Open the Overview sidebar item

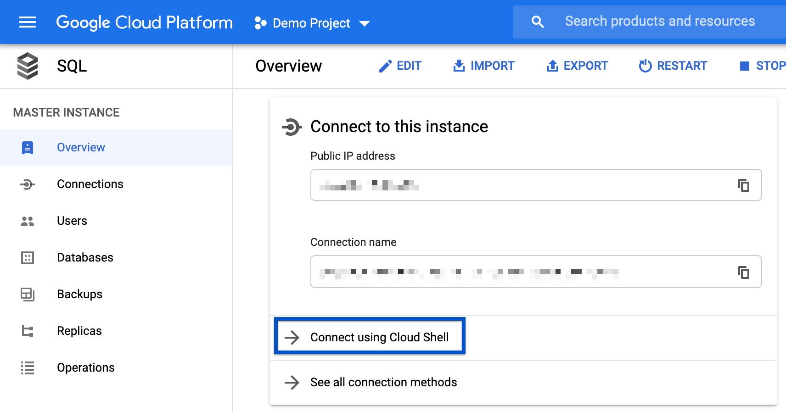(116, 148)
